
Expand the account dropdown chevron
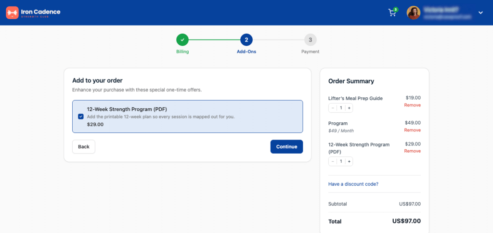coord(480,13)
